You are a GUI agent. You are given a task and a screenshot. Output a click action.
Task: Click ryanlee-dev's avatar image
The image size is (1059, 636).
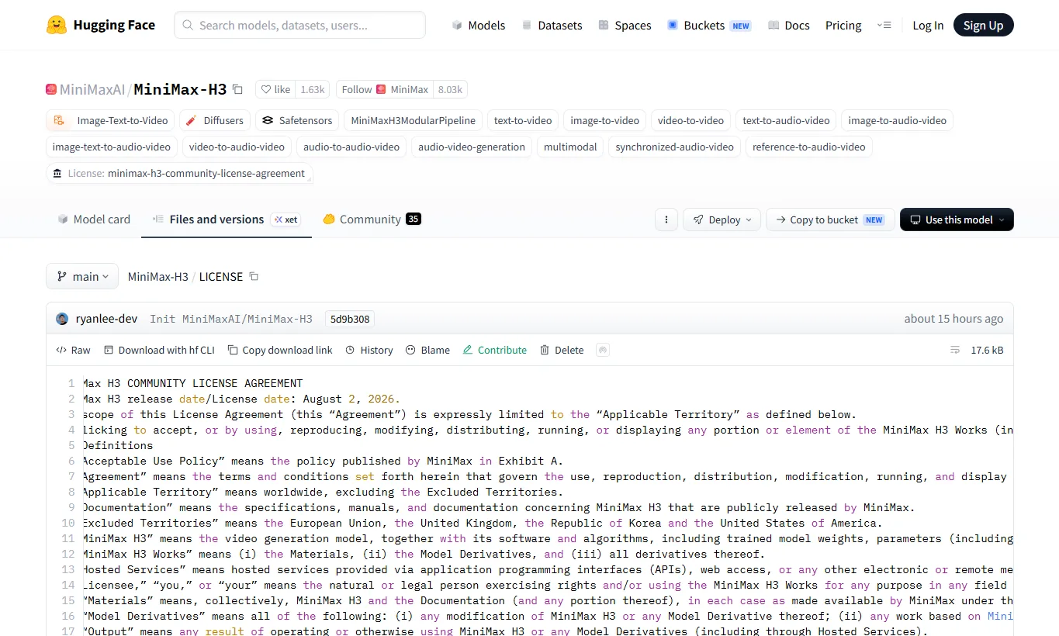(62, 319)
